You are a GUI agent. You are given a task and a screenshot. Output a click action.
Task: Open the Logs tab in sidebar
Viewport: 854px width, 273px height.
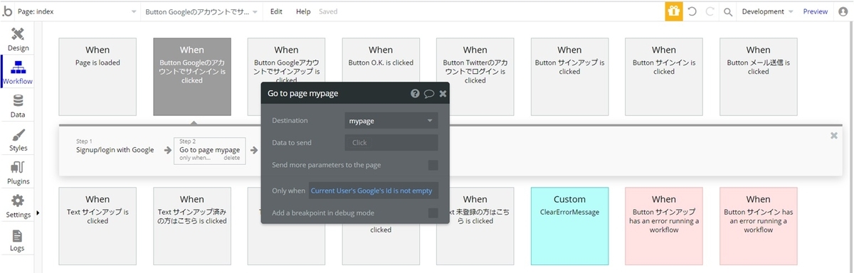click(18, 240)
